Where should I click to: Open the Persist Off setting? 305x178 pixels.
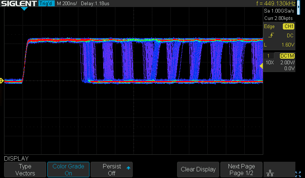pyautogui.click(x=112, y=170)
